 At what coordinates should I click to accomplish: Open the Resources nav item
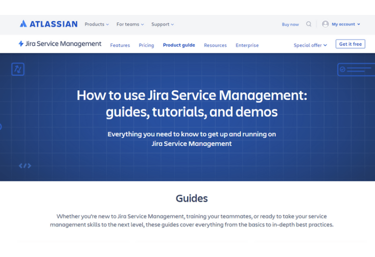[x=215, y=45]
